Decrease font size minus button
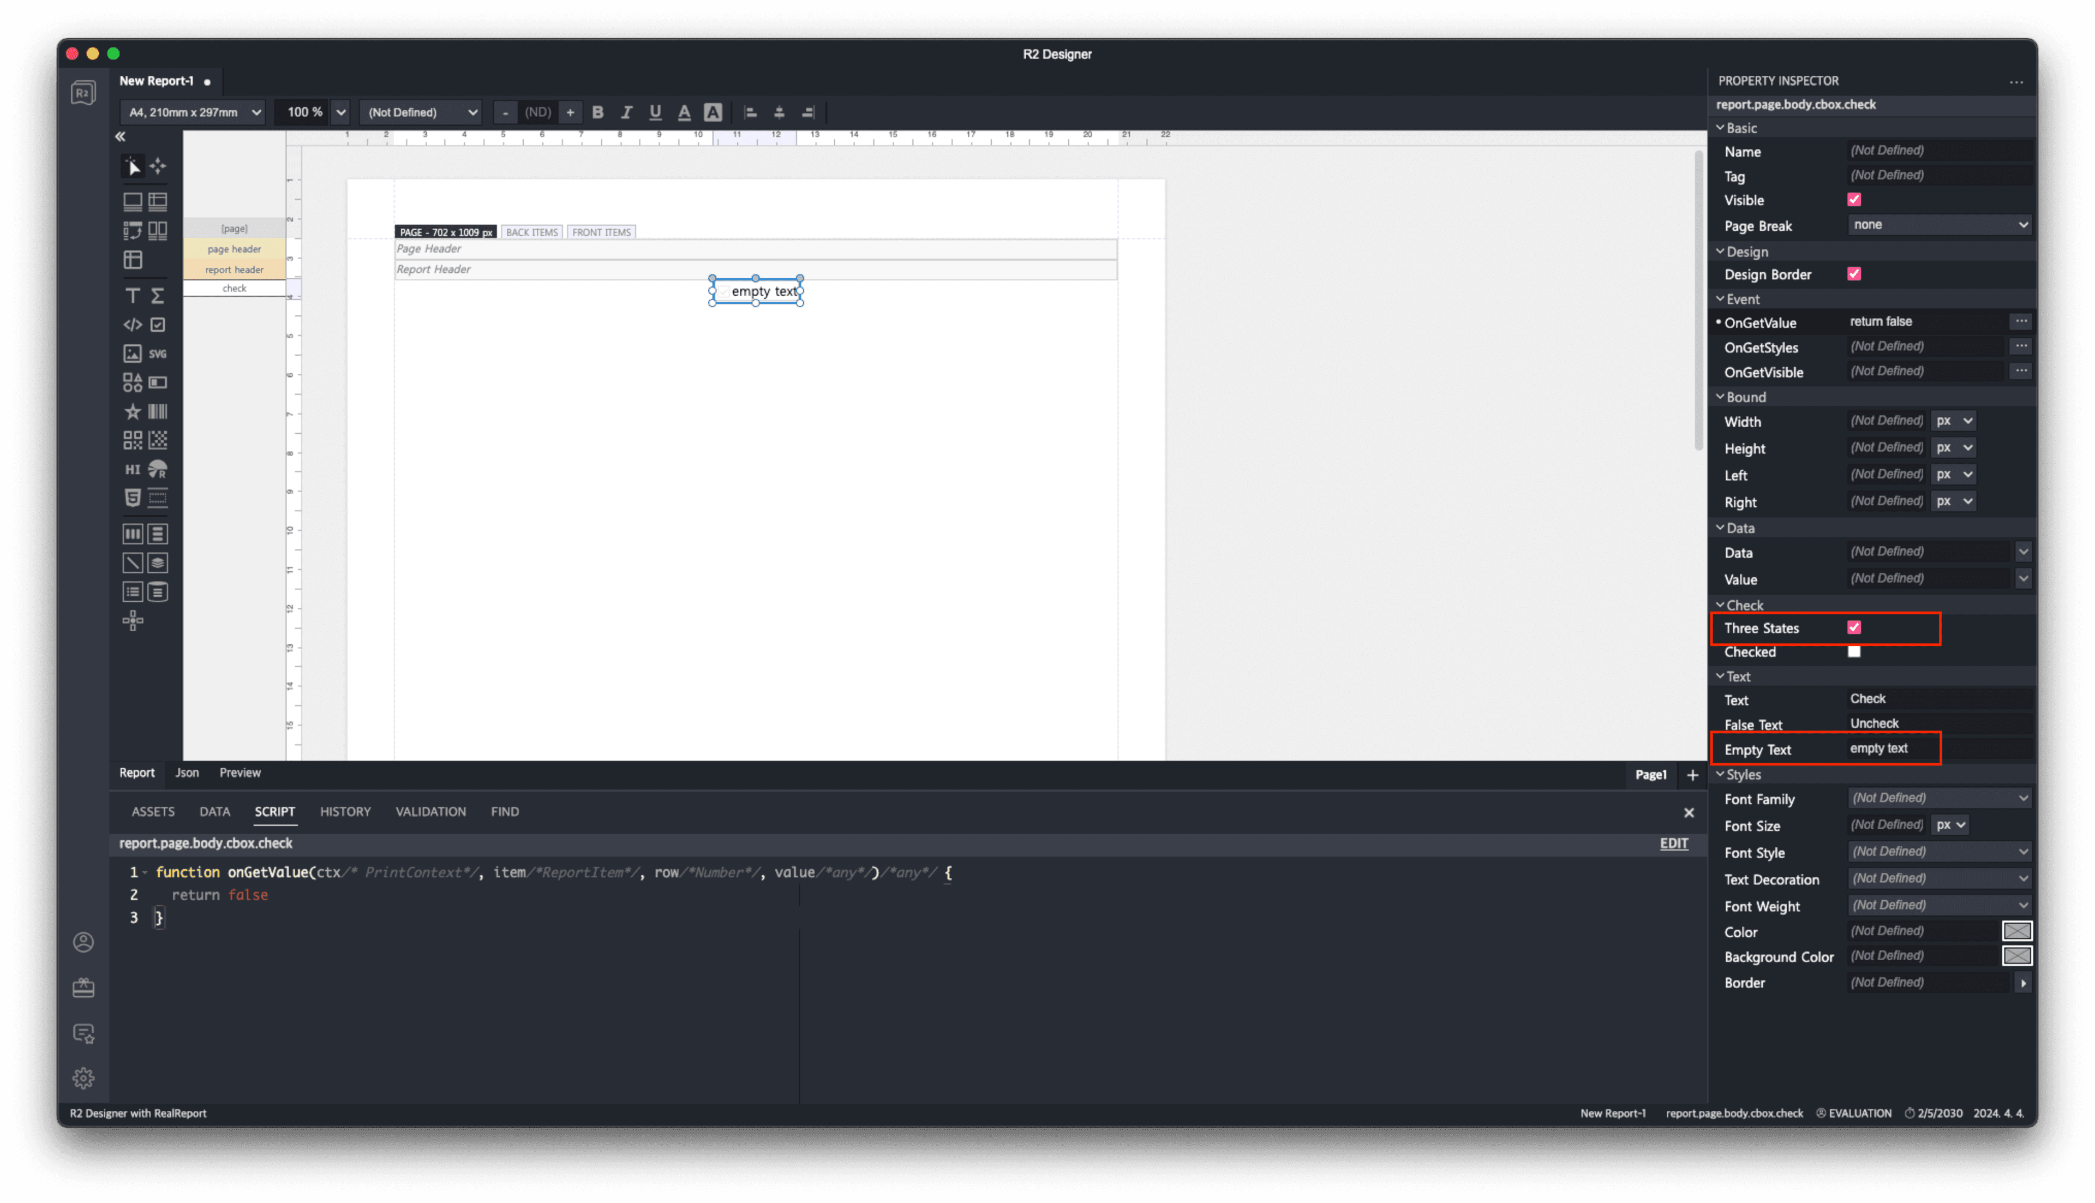The height and width of the screenshot is (1203, 2095). (506, 112)
